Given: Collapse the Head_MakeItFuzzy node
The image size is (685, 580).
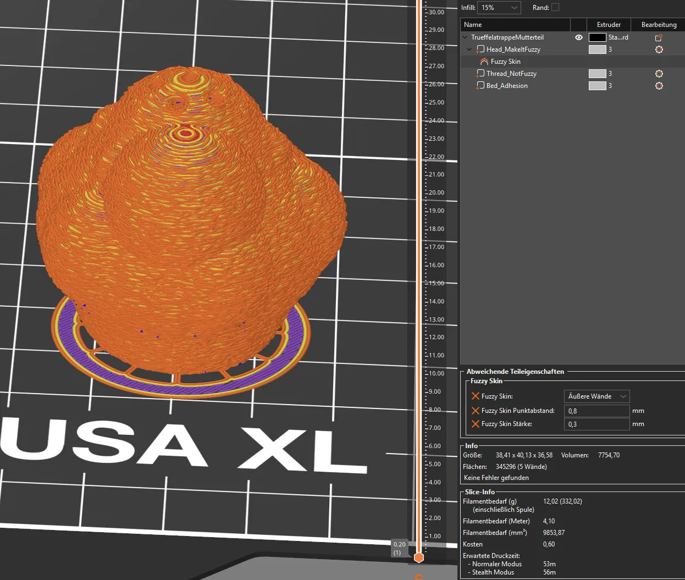Looking at the screenshot, I should (469, 49).
